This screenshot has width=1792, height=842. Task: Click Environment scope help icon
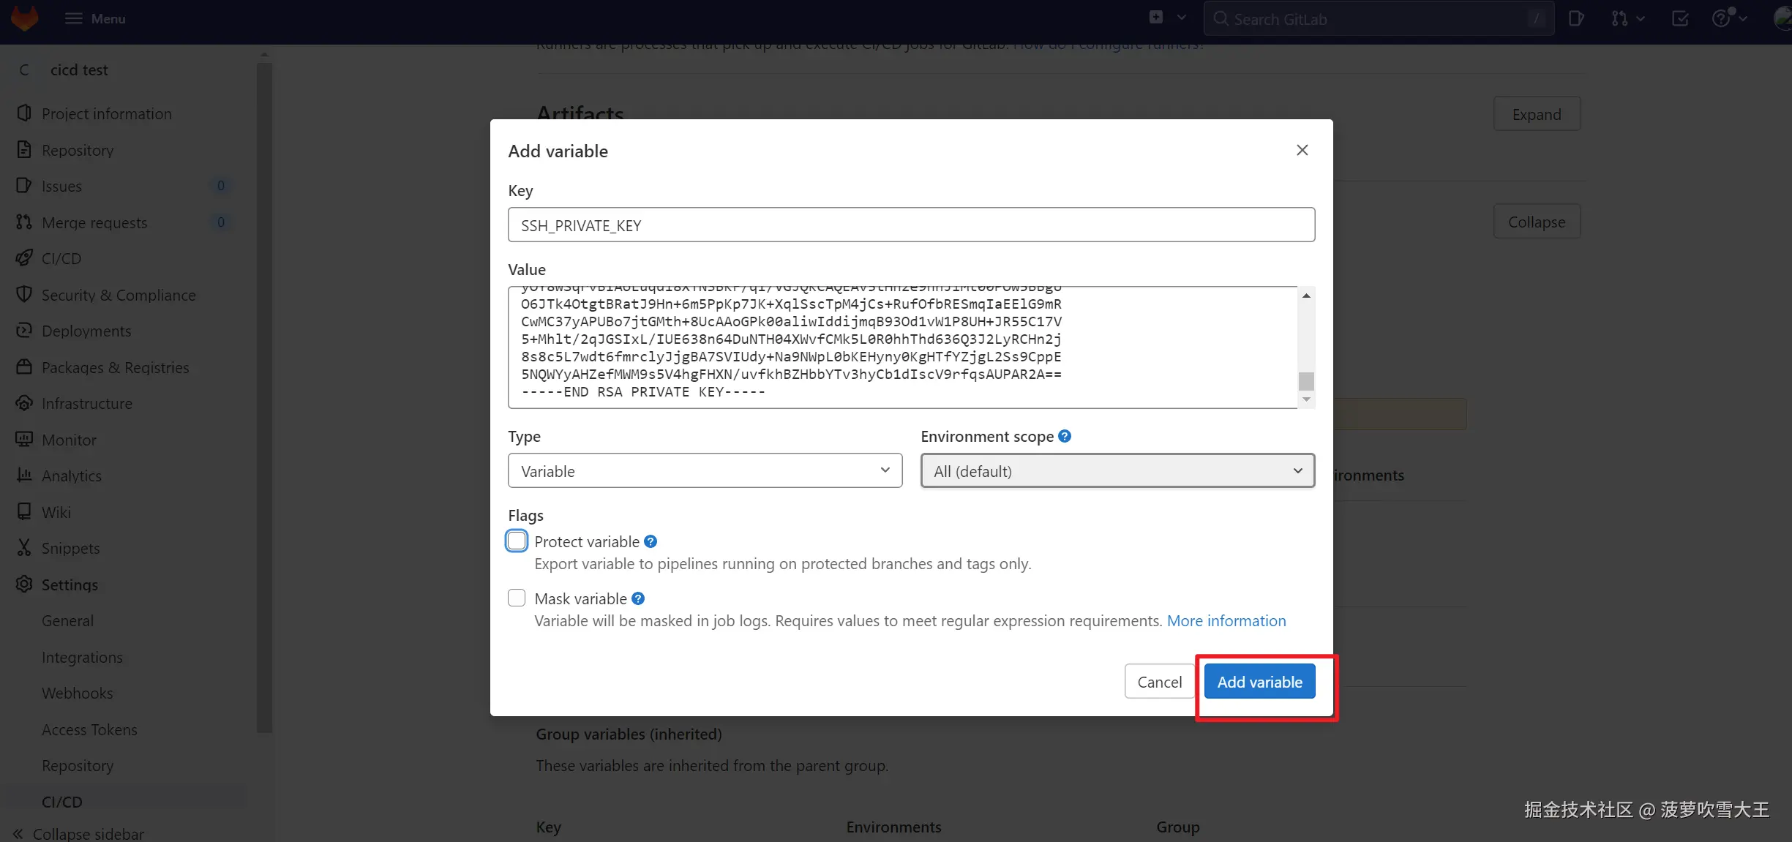[1065, 436]
